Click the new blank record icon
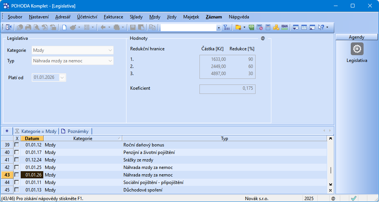The width and height of the screenshot is (379, 202). click(x=64, y=27)
